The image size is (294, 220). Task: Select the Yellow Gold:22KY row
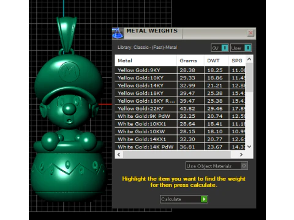pyautogui.click(x=180, y=109)
